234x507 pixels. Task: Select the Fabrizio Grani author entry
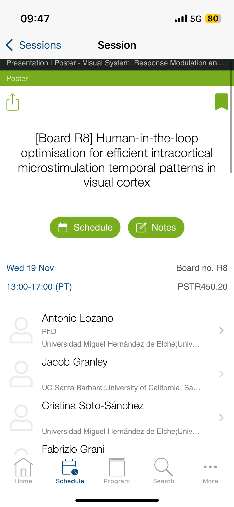pyautogui.click(x=73, y=449)
